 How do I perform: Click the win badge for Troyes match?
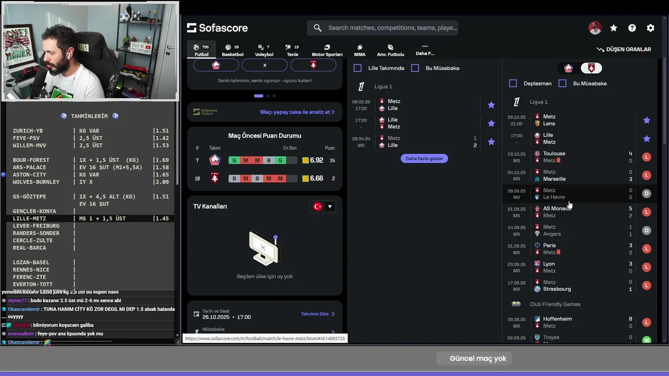[x=647, y=340]
